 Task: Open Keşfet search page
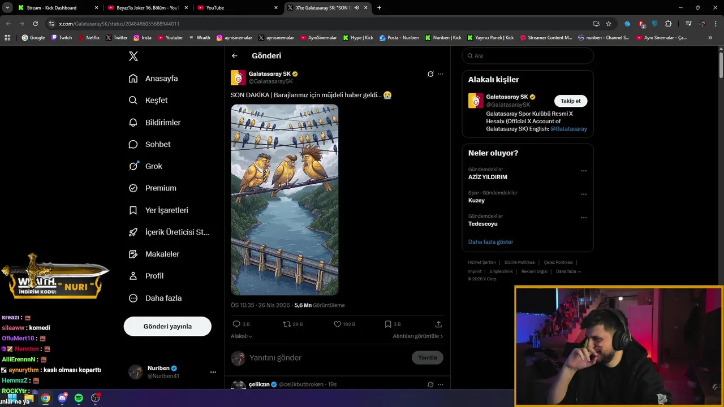[x=148, y=100]
